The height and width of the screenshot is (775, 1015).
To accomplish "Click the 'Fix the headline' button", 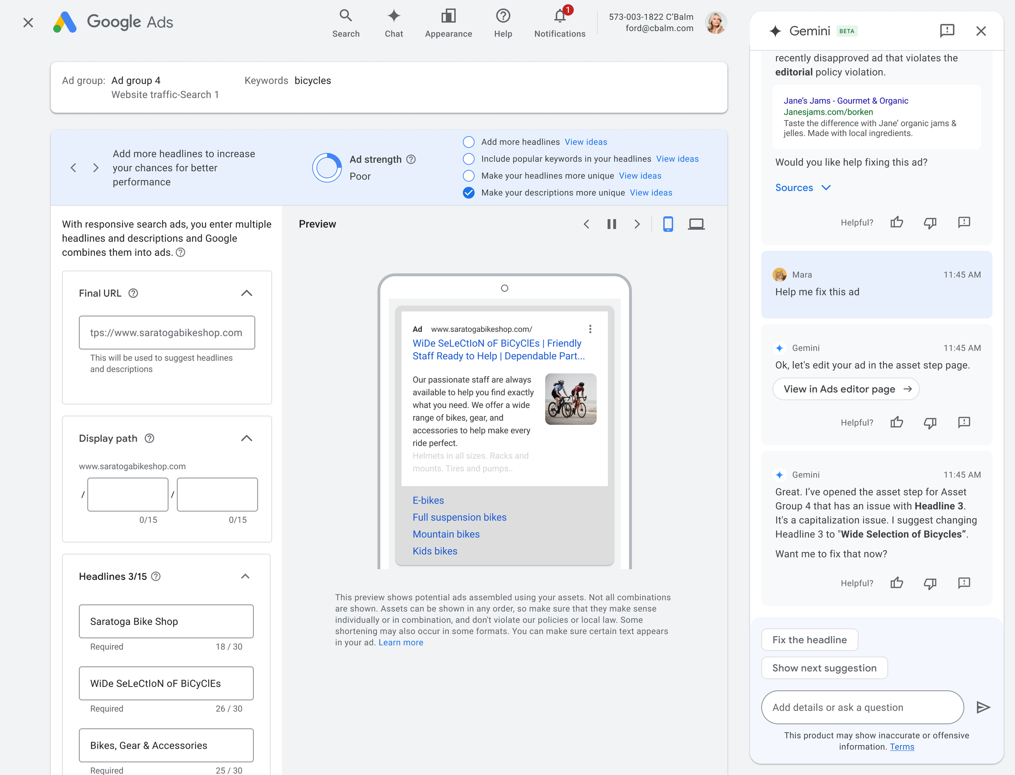I will click(809, 640).
